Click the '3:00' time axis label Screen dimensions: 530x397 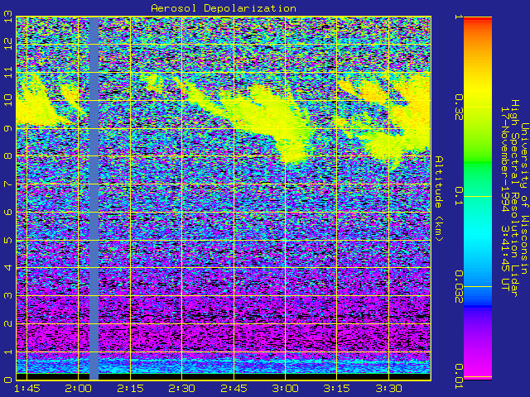tap(285, 388)
